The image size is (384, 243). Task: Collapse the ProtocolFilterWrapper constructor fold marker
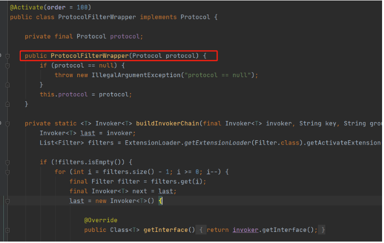(8, 56)
